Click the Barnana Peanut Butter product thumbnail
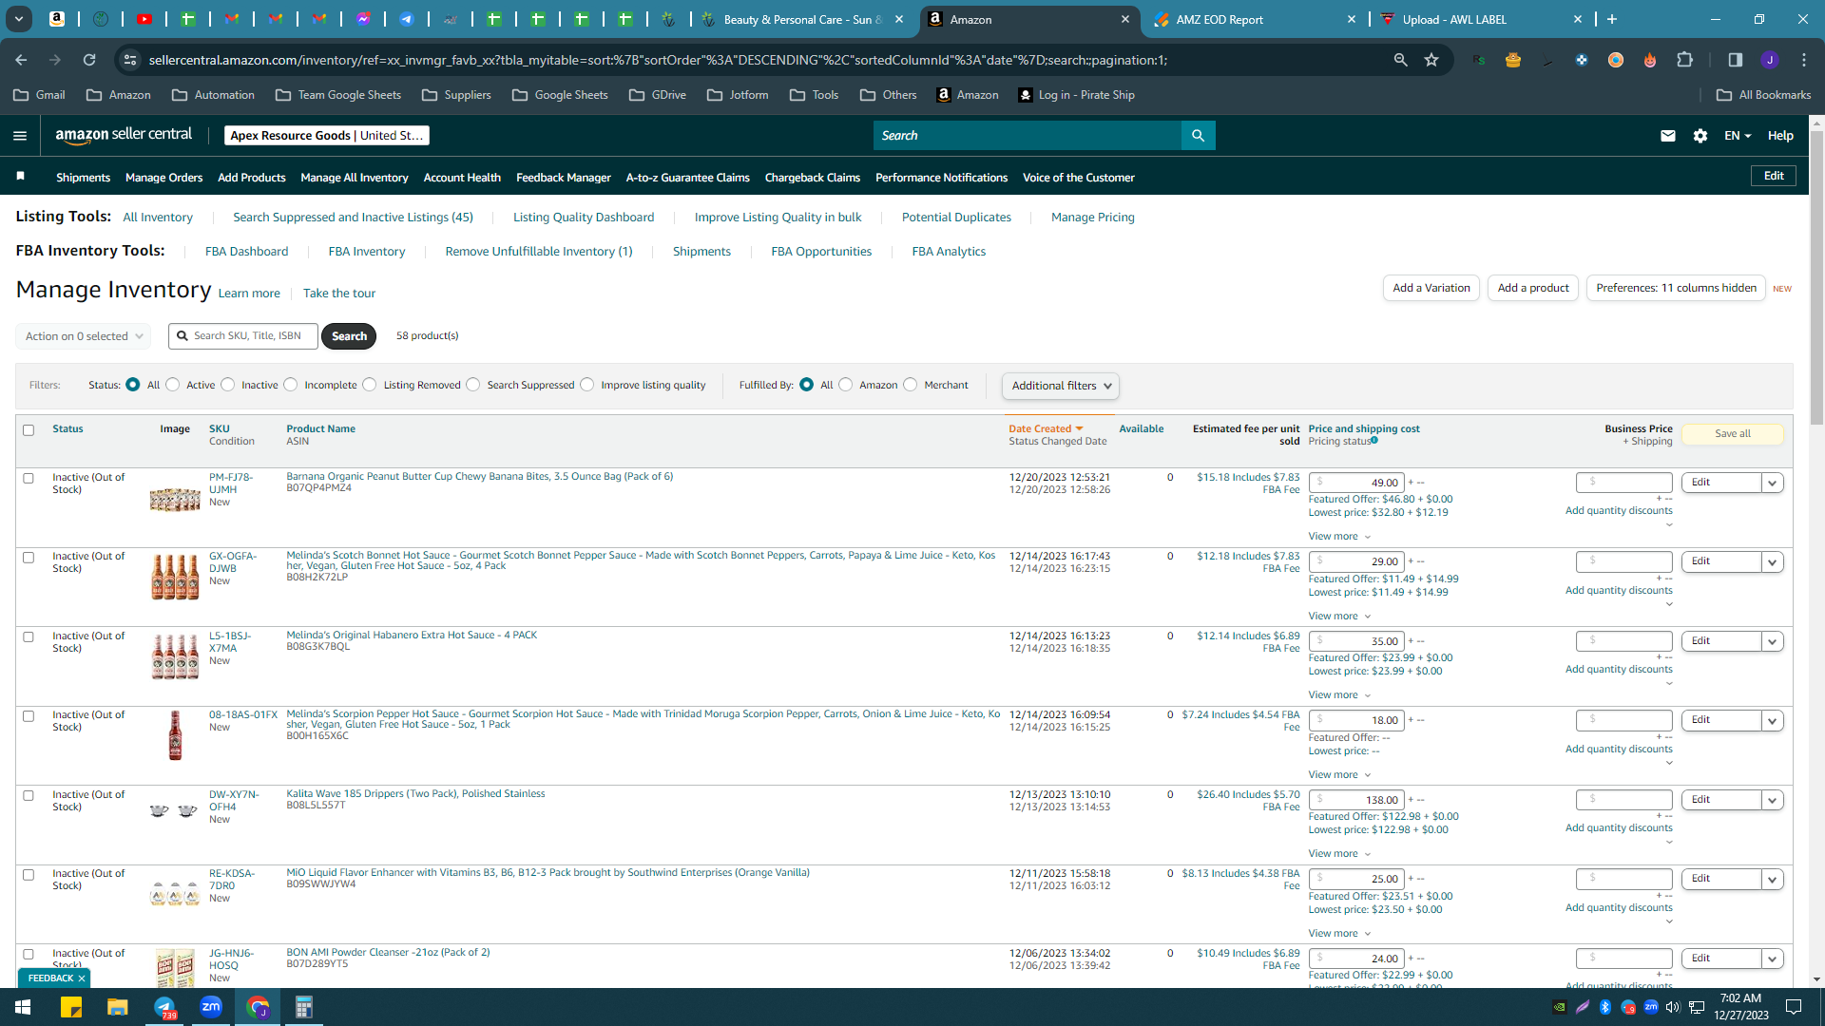The image size is (1825, 1026). click(x=175, y=498)
